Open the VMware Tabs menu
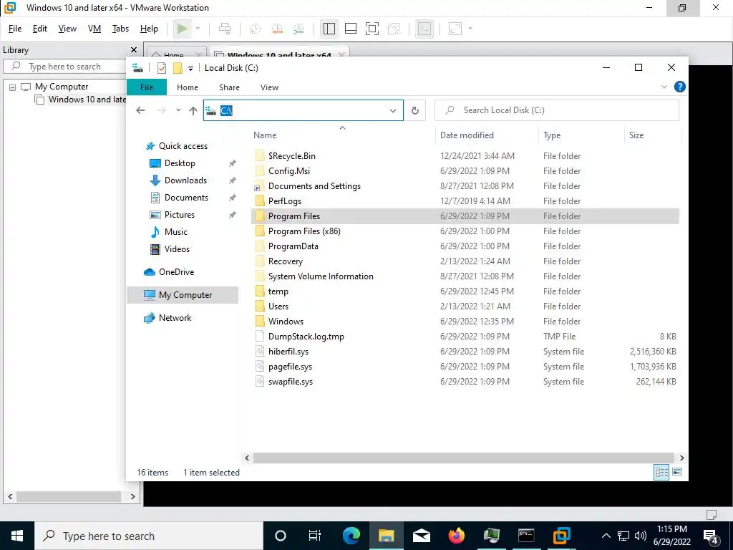Image resolution: width=733 pixels, height=550 pixels. (x=120, y=29)
